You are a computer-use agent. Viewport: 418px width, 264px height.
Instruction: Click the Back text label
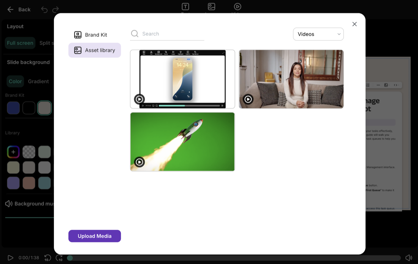pos(24,9)
